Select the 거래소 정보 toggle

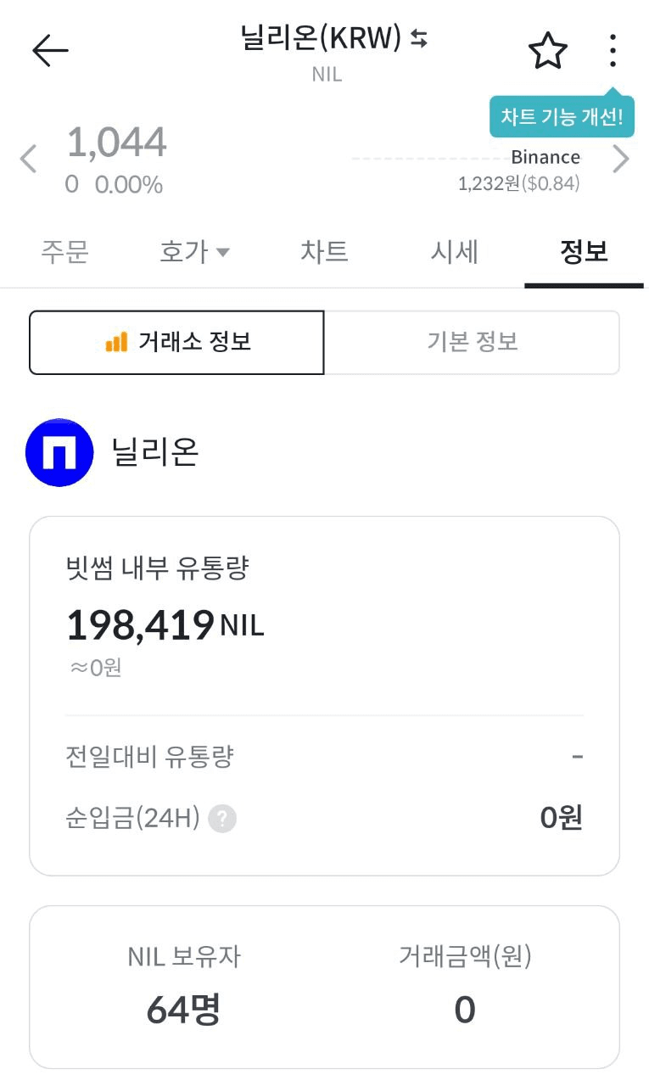(x=176, y=342)
